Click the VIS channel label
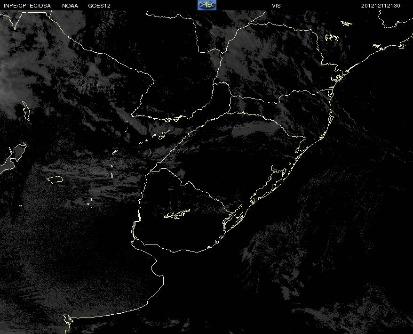The height and width of the screenshot is (334, 413). coord(276,6)
